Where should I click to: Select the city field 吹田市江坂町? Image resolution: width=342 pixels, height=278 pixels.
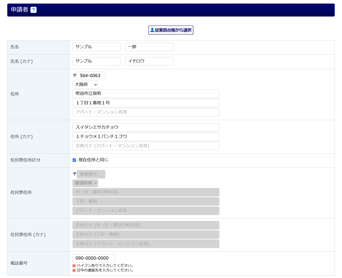point(146,94)
